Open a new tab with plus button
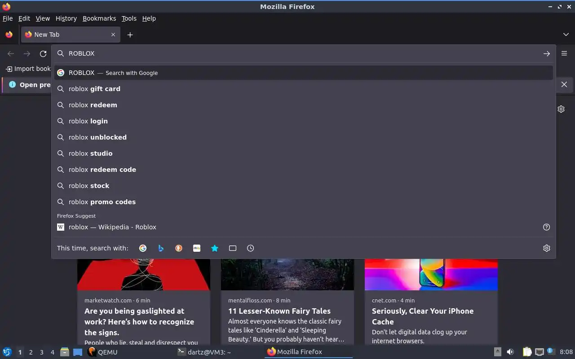Viewport: 575px width, 359px height. [130, 35]
